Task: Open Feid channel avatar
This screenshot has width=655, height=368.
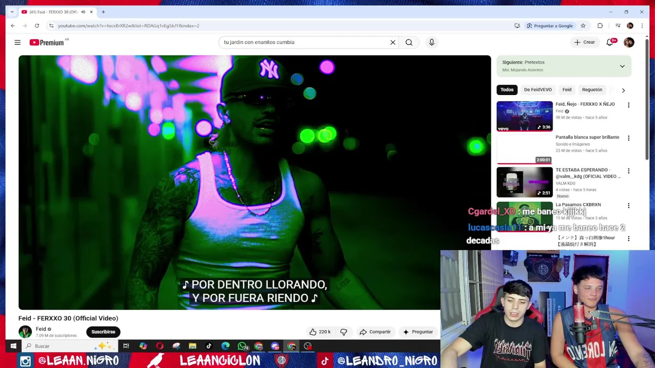Action: pos(25,332)
